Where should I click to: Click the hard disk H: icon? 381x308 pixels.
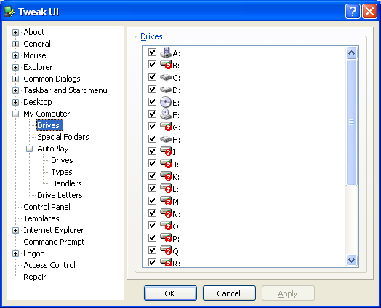pos(166,139)
